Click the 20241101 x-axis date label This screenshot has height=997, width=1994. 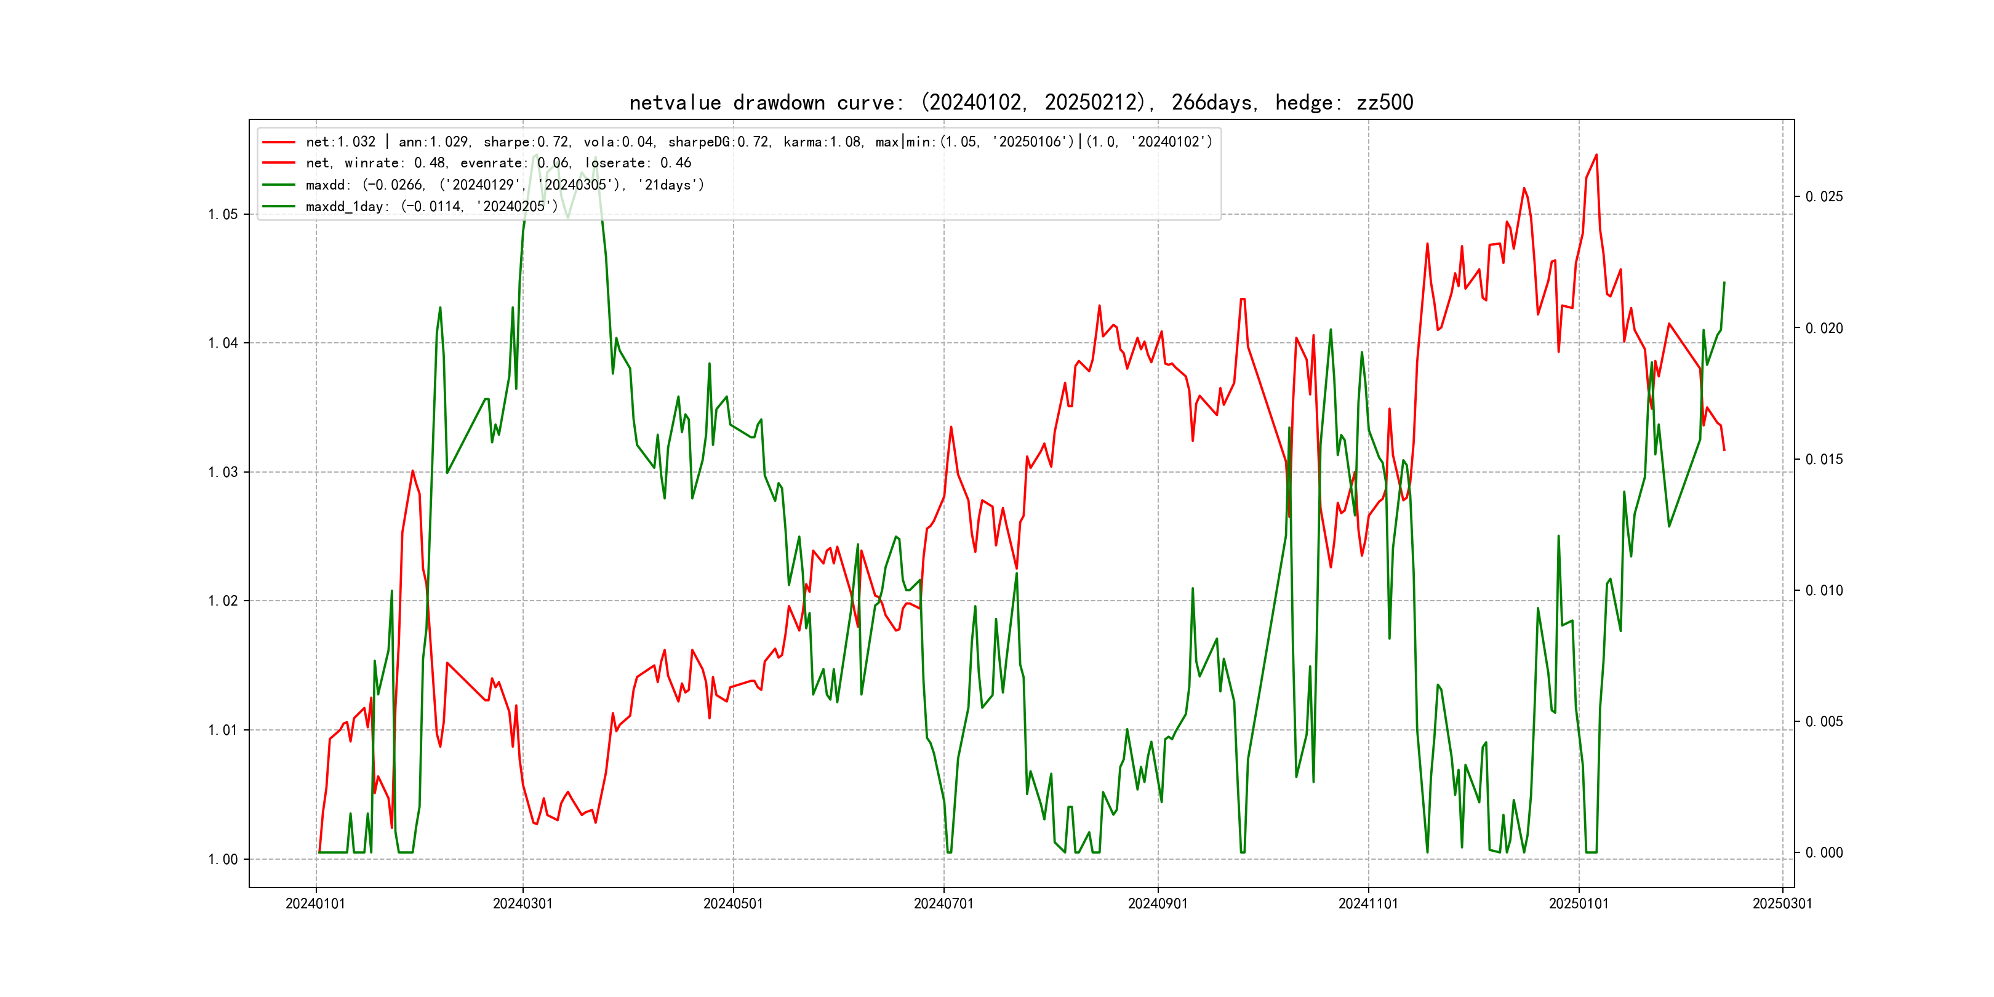(x=1367, y=904)
